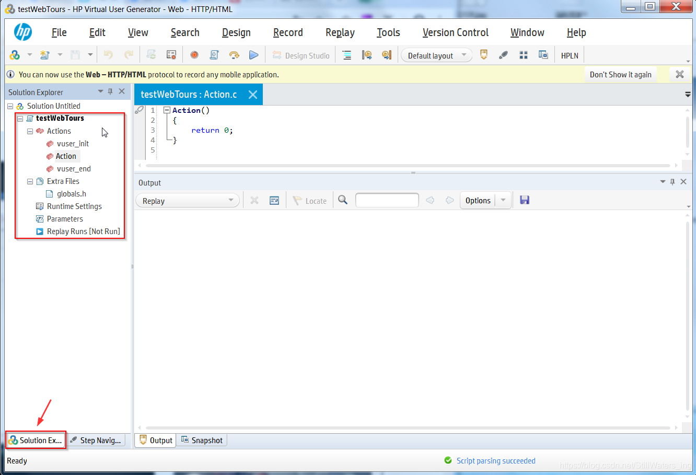The width and height of the screenshot is (696, 475).
Task: Open the Replay menu
Action: [x=340, y=32]
